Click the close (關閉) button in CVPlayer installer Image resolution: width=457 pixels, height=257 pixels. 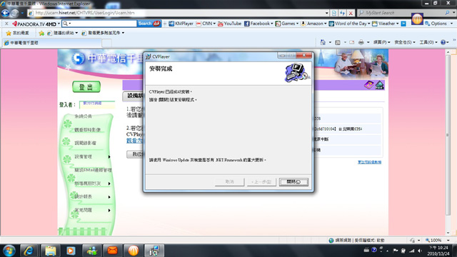pyautogui.click(x=293, y=182)
